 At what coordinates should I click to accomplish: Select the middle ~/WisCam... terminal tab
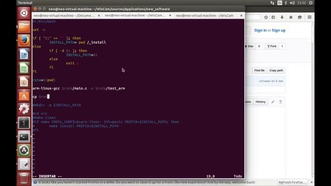[135, 16]
